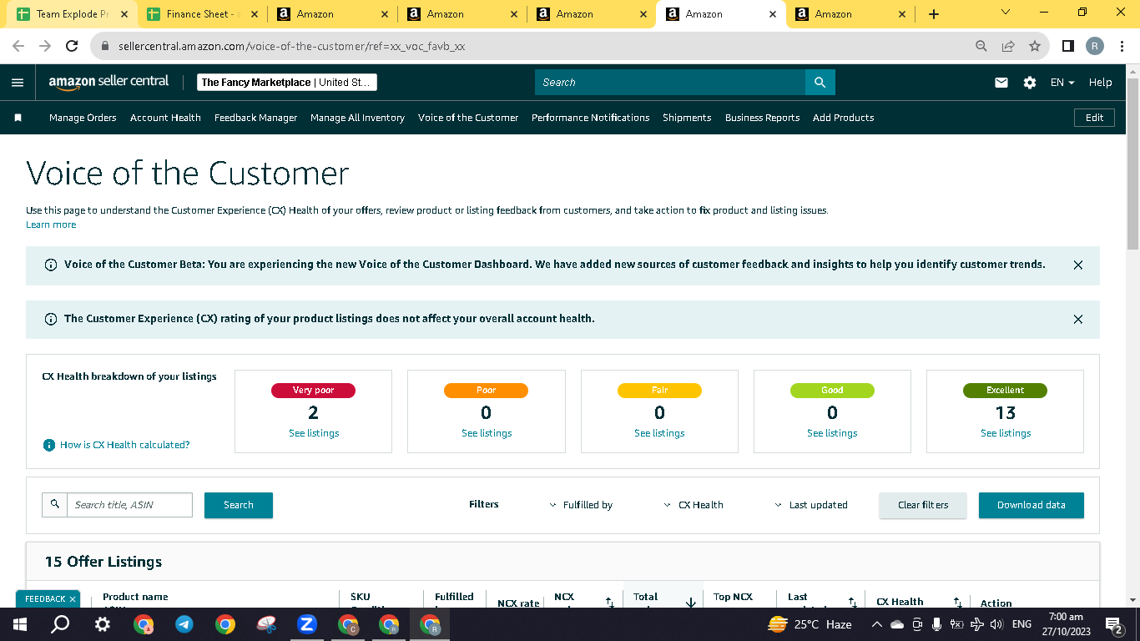The width and height of the screenshot is (1140, 641).
Task: Open Feedback Manager
Action: pos(255,118)
